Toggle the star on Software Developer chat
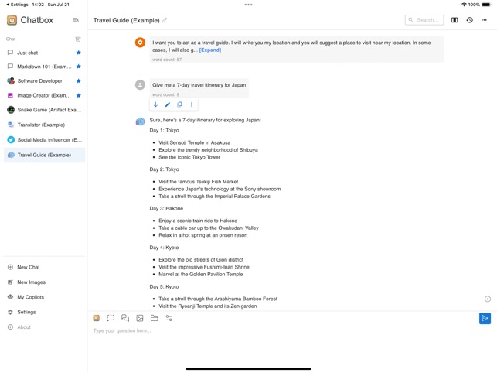The image size is (497, 373). (x=79, y=81)
